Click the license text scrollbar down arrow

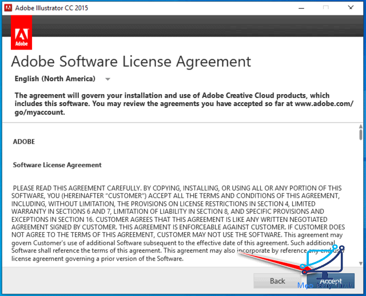[x=361, y=263]
